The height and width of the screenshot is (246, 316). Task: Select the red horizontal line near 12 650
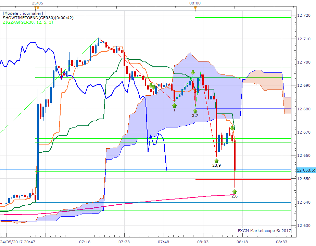[x=243, y=180]
